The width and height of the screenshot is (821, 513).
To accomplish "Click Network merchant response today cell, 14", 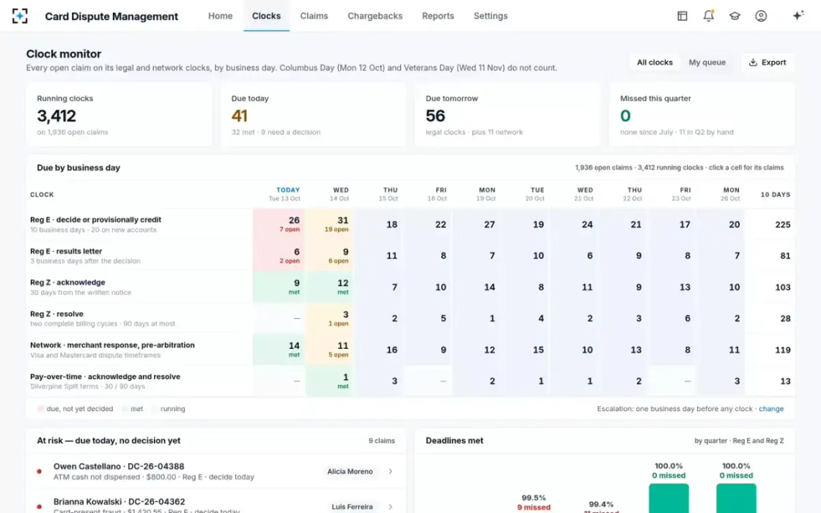I will [279, 350].
